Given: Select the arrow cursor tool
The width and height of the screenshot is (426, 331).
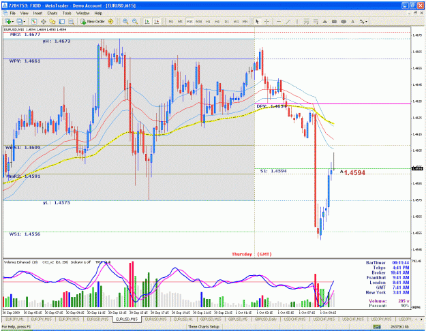Looking at the screenshot, I should [257, 21].
